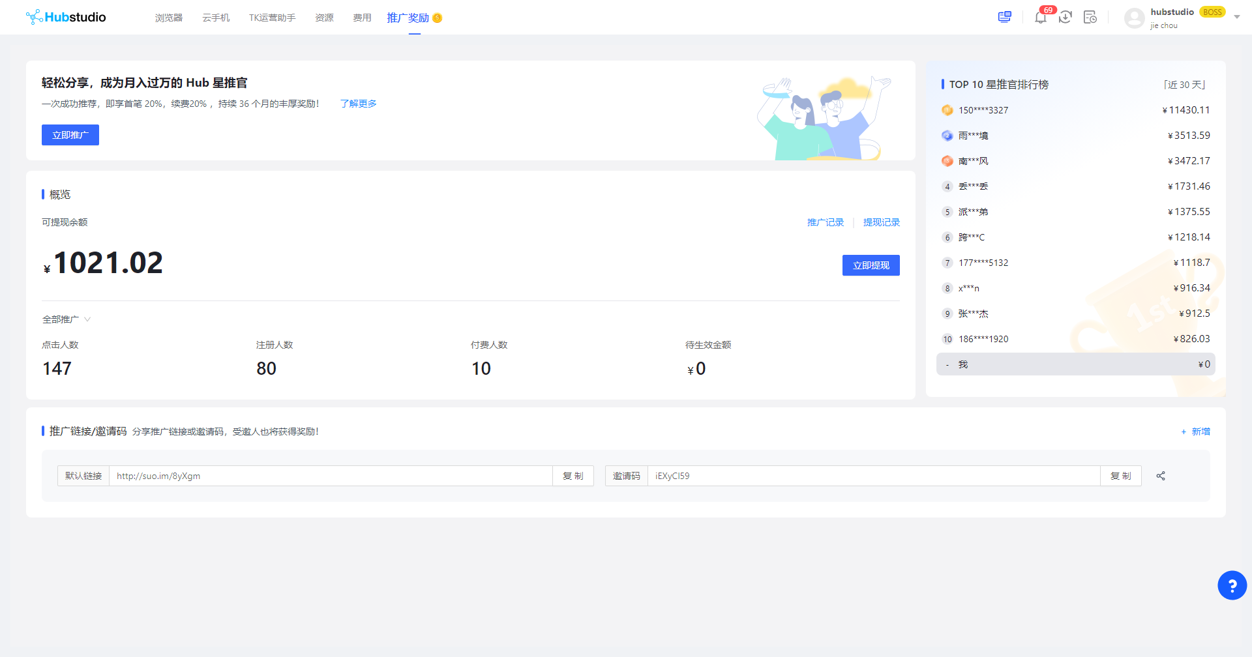Select leaderboard row 177****5132
The height and width of the screenshot is (657, 1252).
[x=1076, y=263]
